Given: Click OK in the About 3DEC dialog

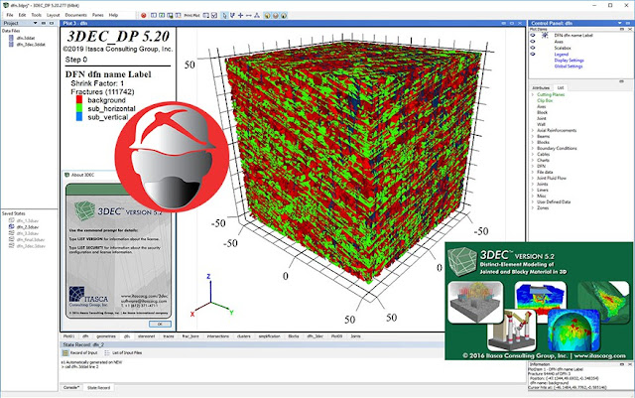Looking at the screenshot, I should point(160,324).
